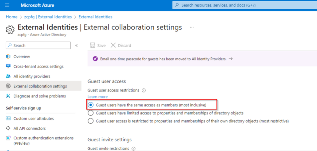Click the arrow at the end of the passcode banner
317x151 pixels.
click(x=231, y=59)
